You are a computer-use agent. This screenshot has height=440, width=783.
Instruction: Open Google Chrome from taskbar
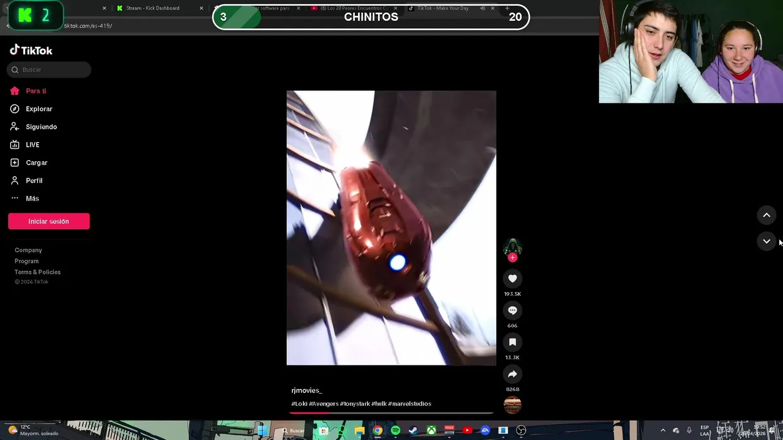[x=377, y=431]
